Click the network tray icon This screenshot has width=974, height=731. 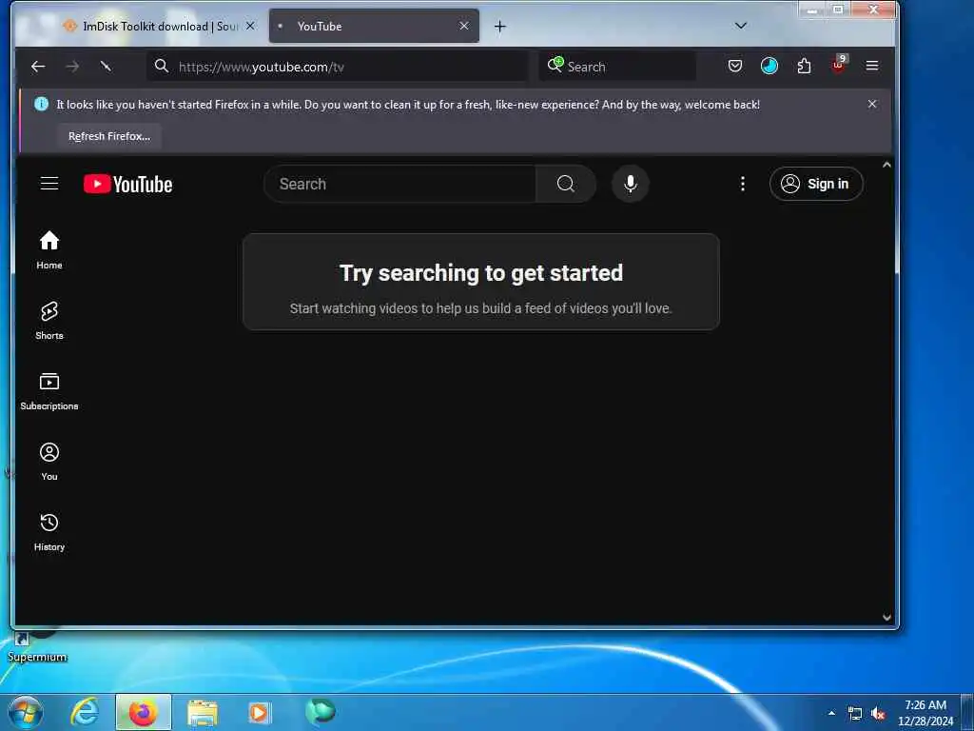tap(855, 714)
